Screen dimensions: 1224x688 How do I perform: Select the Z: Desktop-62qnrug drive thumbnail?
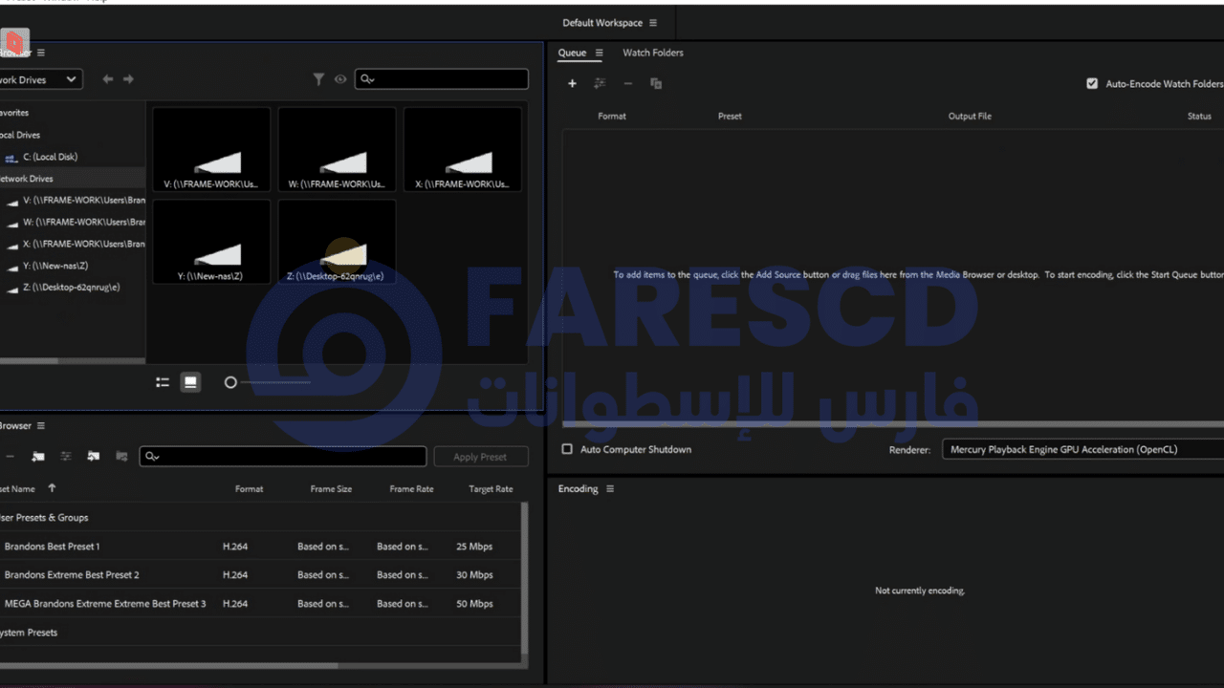click(337, 243)
